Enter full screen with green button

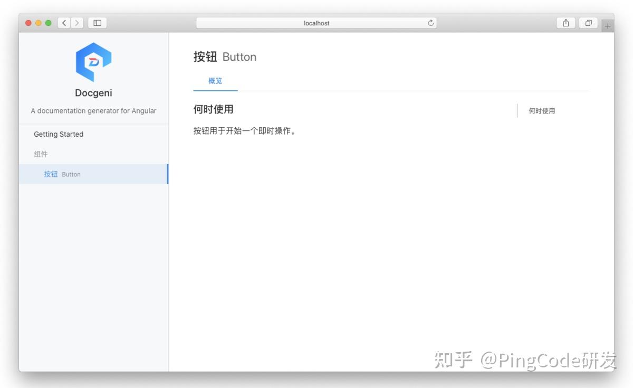49,23
